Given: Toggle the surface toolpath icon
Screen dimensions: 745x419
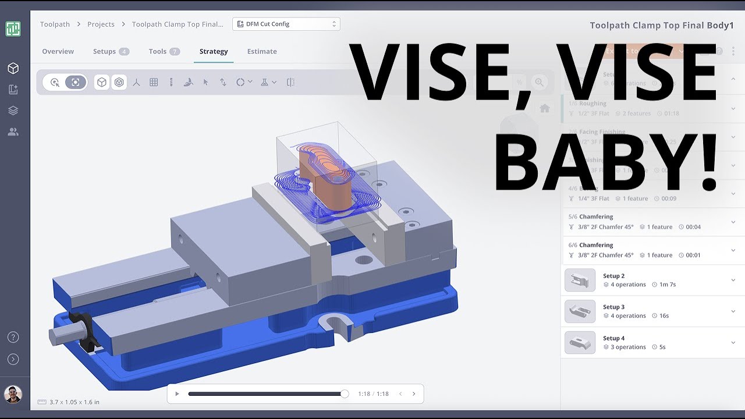Looking at the screenshot, I should click(188, 83).
